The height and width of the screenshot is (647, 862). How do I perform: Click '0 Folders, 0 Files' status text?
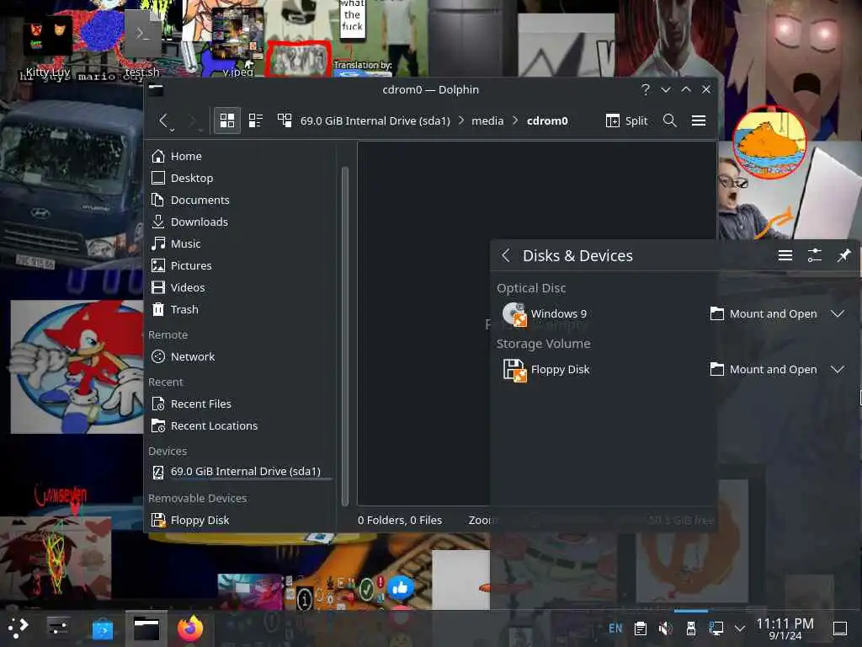pyautogui.click(x=400, y=521)
